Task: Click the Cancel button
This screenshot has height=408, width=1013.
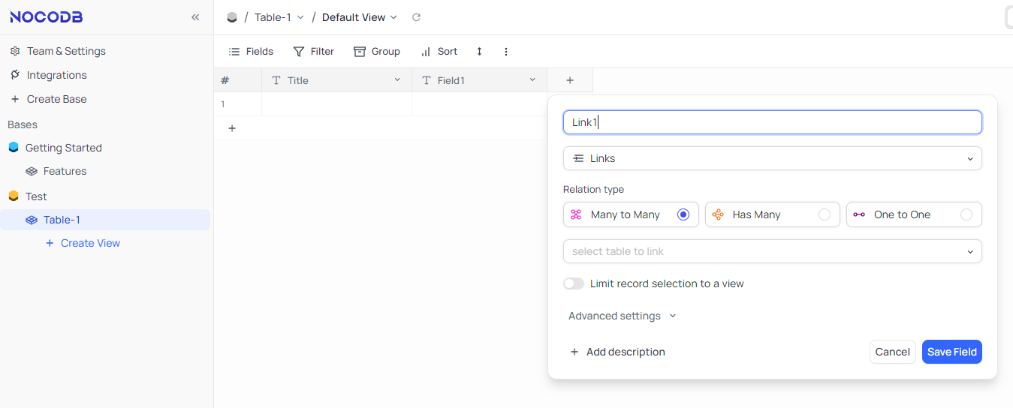Action: point(892,352)
